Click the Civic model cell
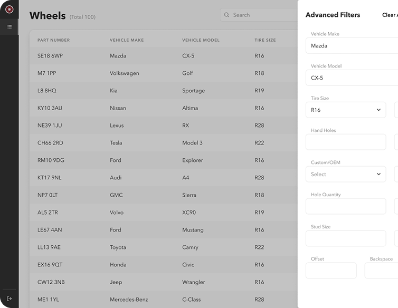The image size is (398, 308). click(x=188, y=265)
